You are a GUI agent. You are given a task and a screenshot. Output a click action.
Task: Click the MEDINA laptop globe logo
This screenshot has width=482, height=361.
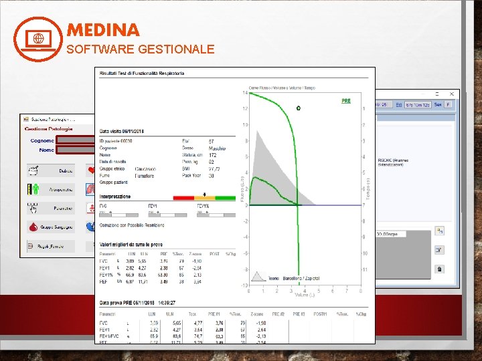click(x=38, y=39)
